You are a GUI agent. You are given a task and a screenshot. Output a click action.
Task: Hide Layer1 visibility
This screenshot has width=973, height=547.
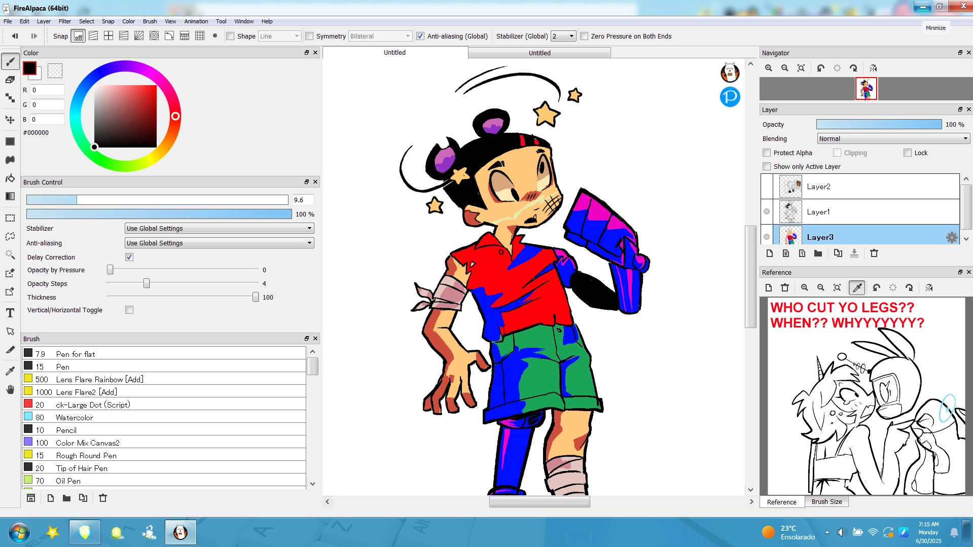[x=767, y=212]
